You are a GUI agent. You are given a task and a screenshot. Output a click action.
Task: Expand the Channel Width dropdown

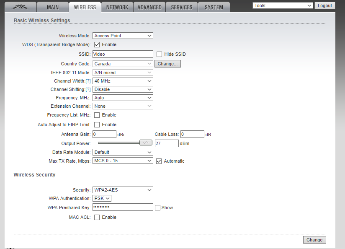123,81
